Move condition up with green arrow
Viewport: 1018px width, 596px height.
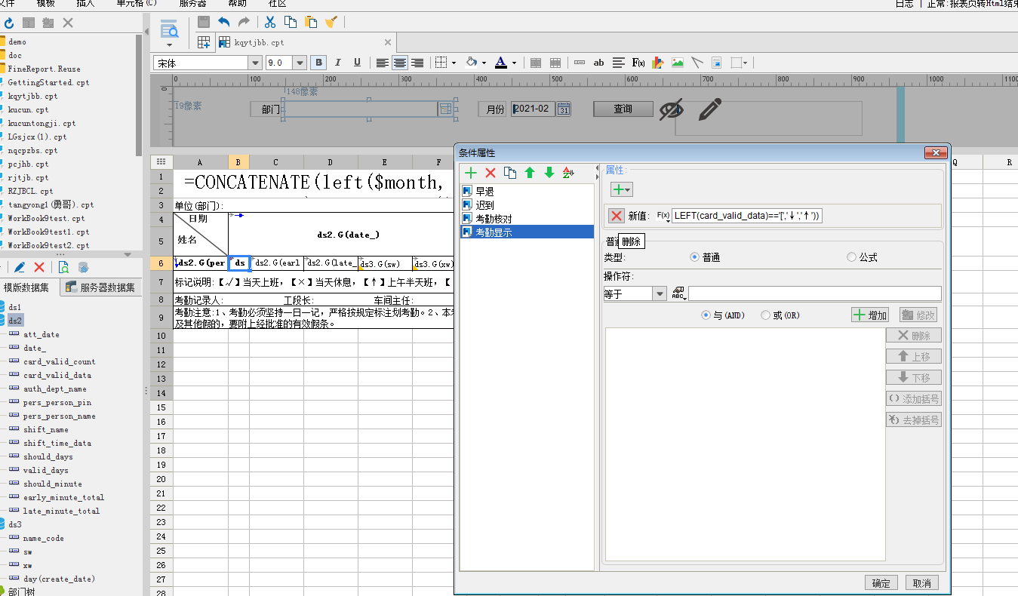pyautogui.click(x=530, y=173)
